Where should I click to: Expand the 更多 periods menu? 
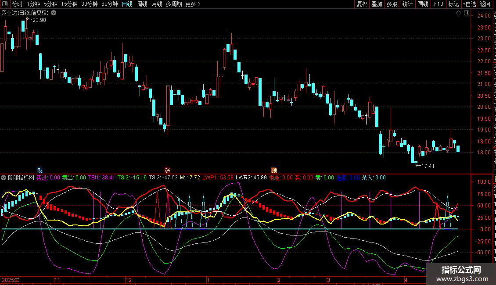pos(193,4)
